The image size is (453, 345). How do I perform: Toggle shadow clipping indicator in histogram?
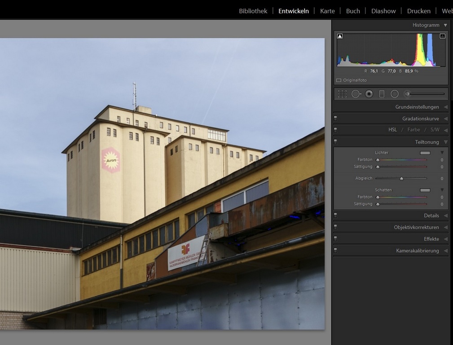(340, 36)
